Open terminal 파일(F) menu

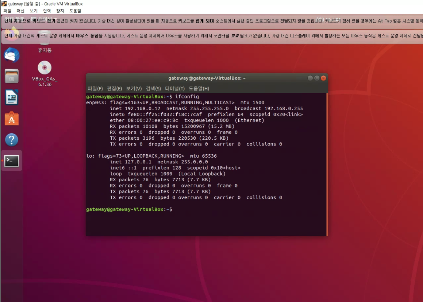95,88
